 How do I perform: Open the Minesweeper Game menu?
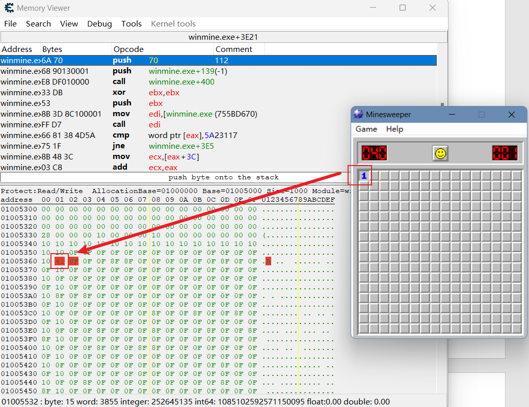(366, 129)
